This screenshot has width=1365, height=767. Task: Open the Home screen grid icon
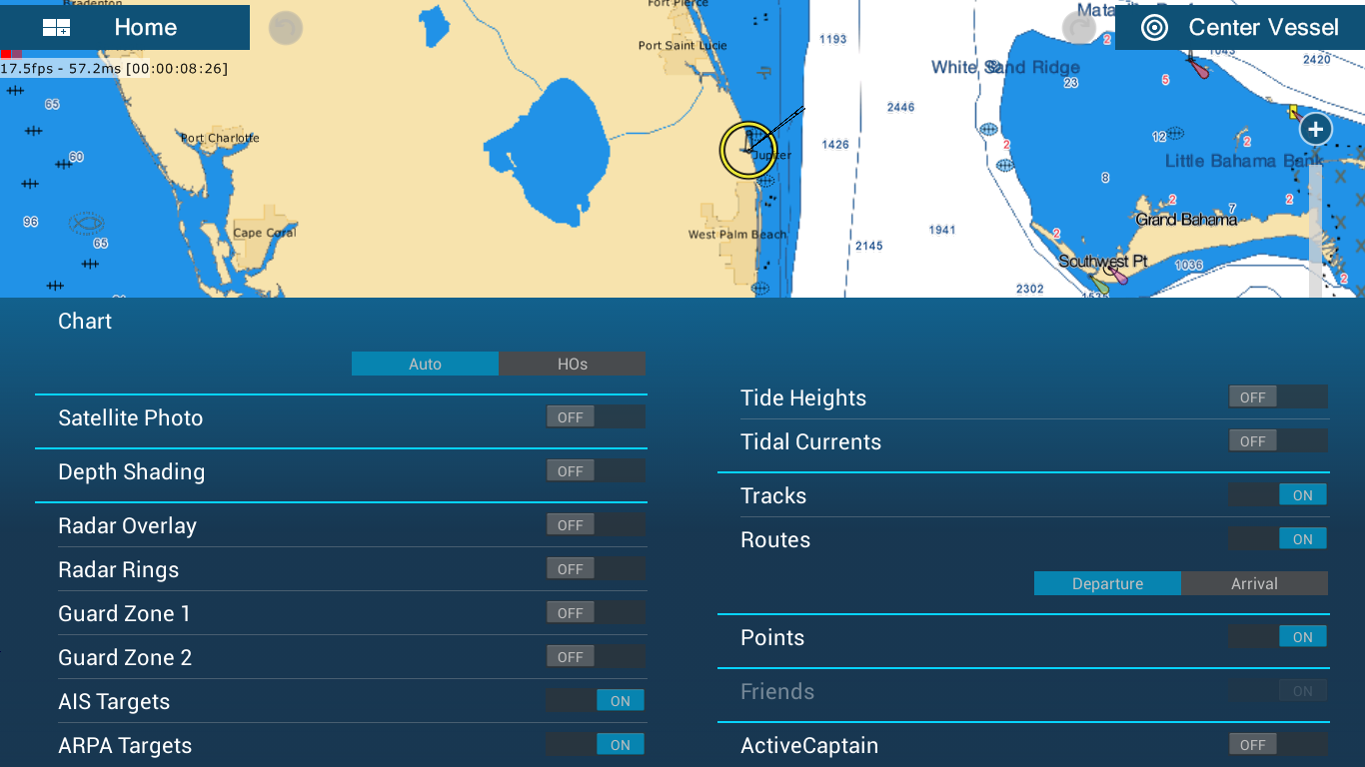click(x=56, y=28)
